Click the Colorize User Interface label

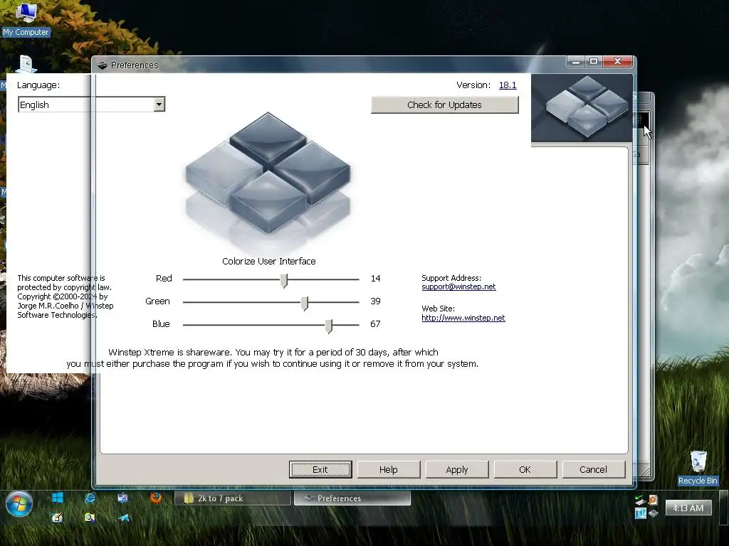268,261
